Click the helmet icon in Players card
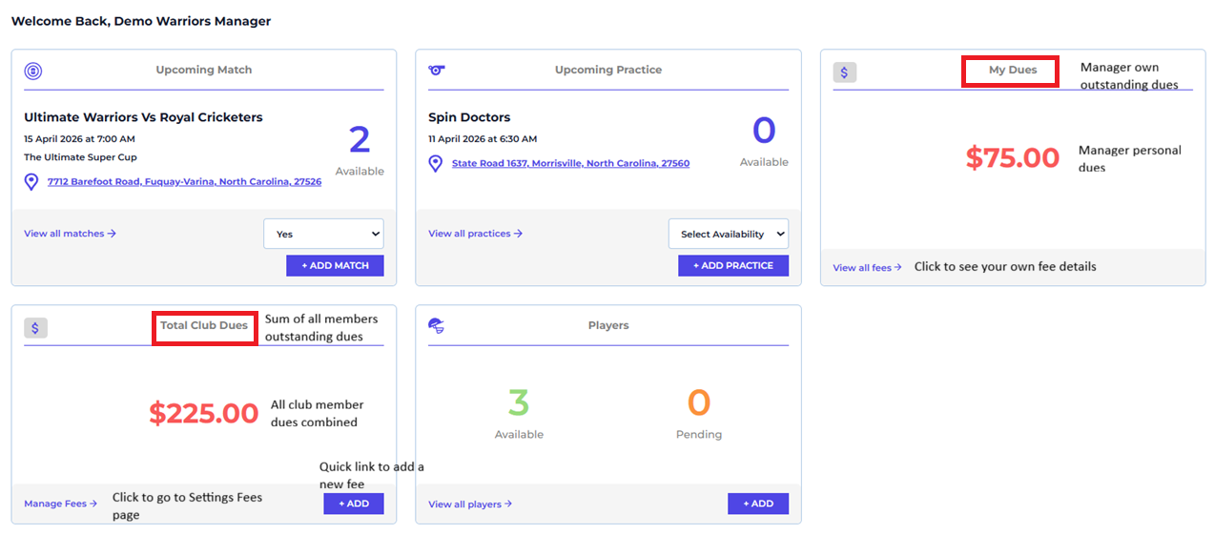1214x535 pixels. click(437, 325)
